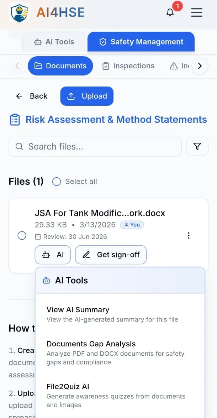Open the JSA For Tank Modific...ork.docx file
Viewport: 217px width, 418px height.
click(x=100, y=213)
